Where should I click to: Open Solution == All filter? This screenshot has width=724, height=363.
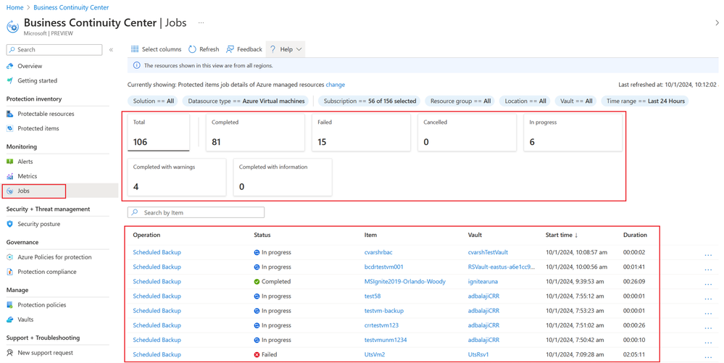pos(154,101)
